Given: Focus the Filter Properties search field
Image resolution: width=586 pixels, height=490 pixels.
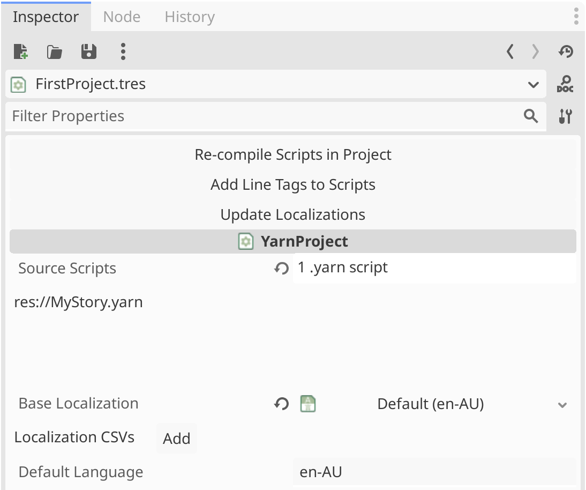Looking at the screenshot, I should point(262,116).
